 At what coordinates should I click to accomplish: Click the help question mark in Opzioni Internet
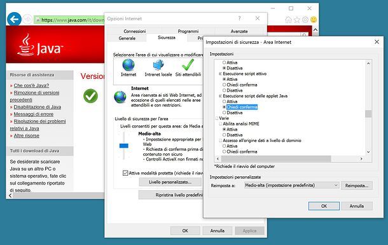[239, 18]
